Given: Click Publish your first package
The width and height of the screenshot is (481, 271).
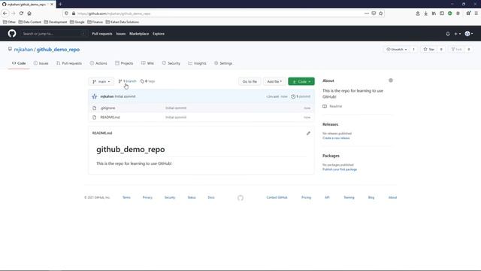Looking at the screenshot, I should (340, 169).
